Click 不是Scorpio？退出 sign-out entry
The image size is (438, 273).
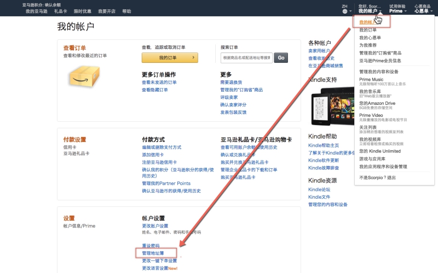377,178
